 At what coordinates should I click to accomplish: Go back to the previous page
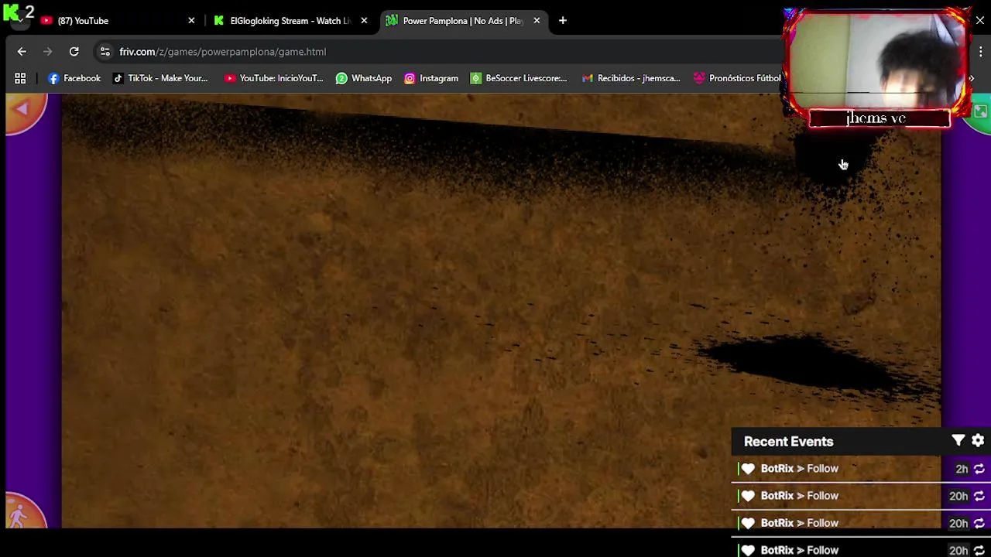(22, 52)
